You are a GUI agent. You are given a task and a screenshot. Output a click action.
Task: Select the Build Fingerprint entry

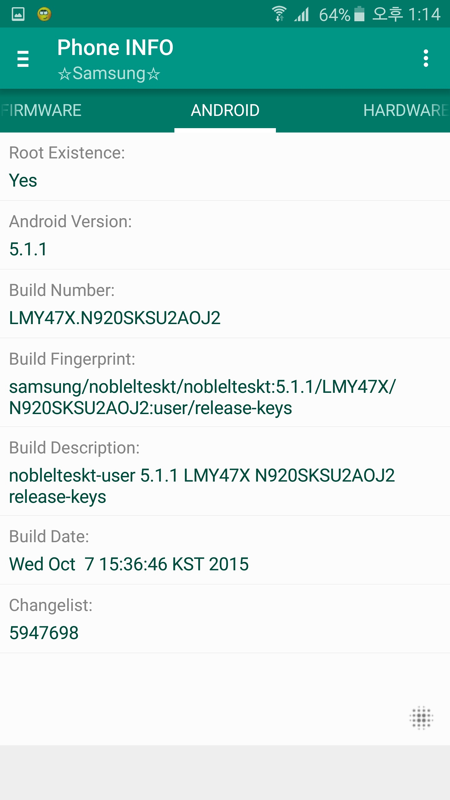pos(225,382)
